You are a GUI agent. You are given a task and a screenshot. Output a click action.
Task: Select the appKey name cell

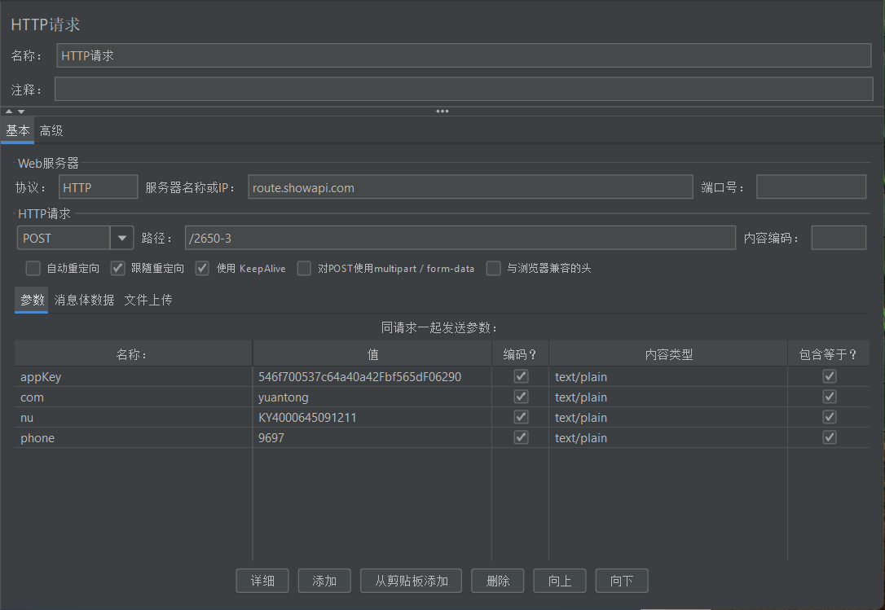pyautogui.click(x=133, y=376)
